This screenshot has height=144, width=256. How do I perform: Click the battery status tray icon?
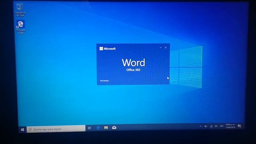tap(206, 126)
